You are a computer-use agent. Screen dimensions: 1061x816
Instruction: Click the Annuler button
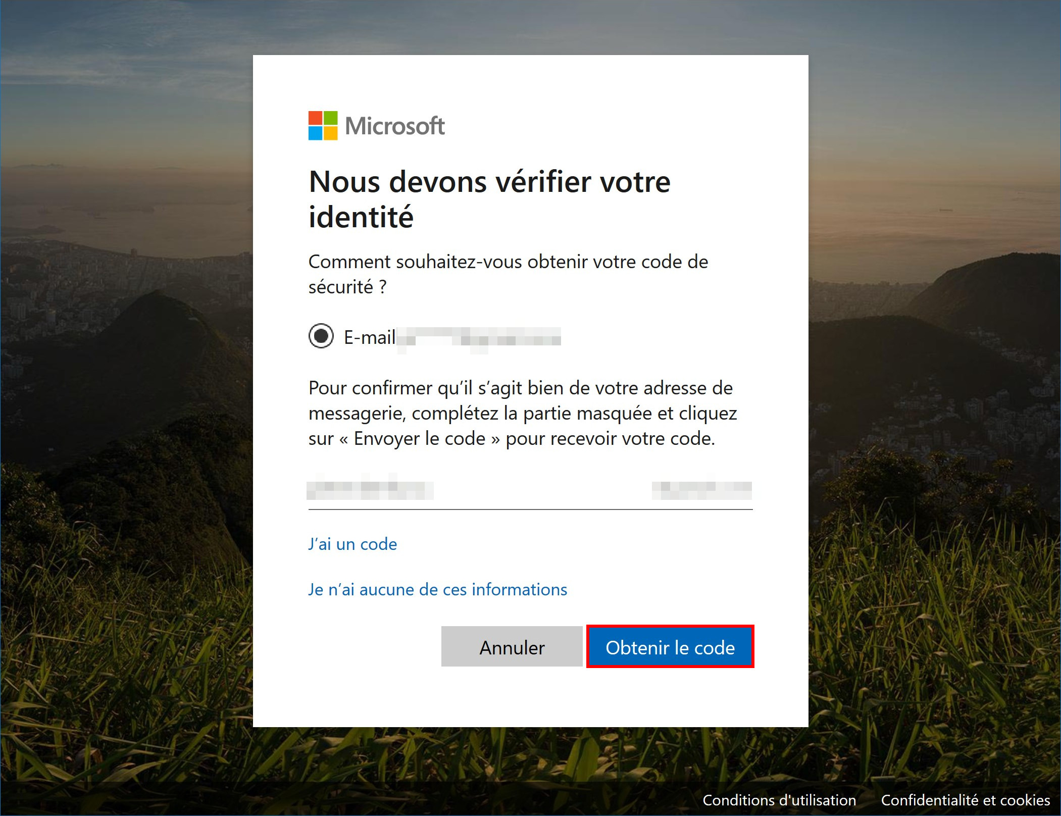512,646
